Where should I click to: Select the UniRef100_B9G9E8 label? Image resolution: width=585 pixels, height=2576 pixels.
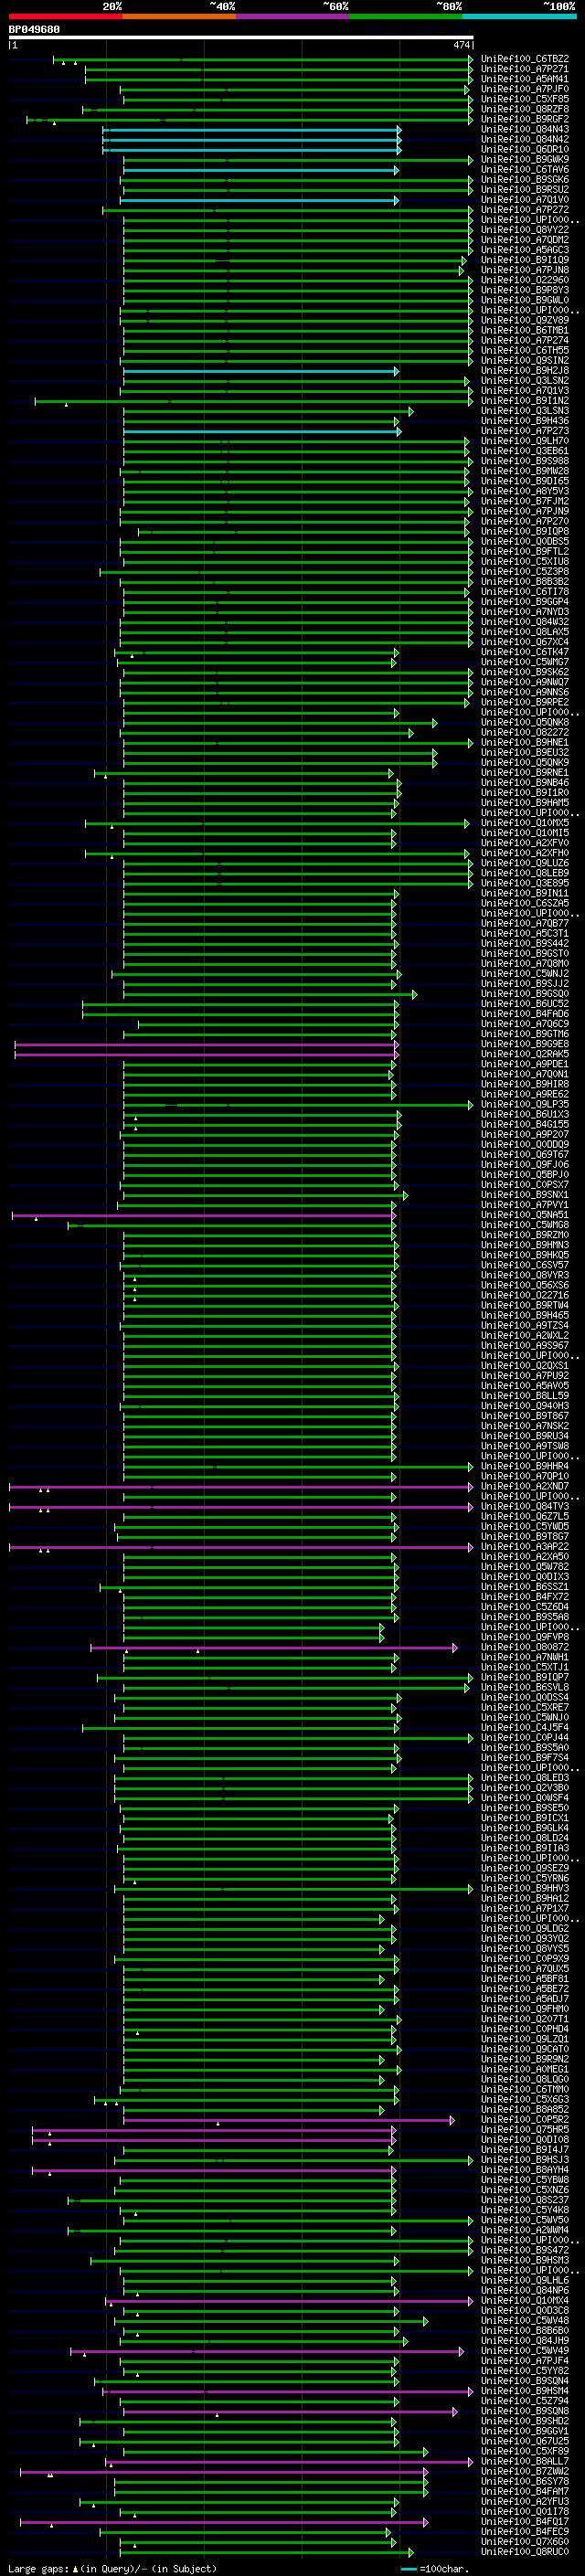(525, 1044)
